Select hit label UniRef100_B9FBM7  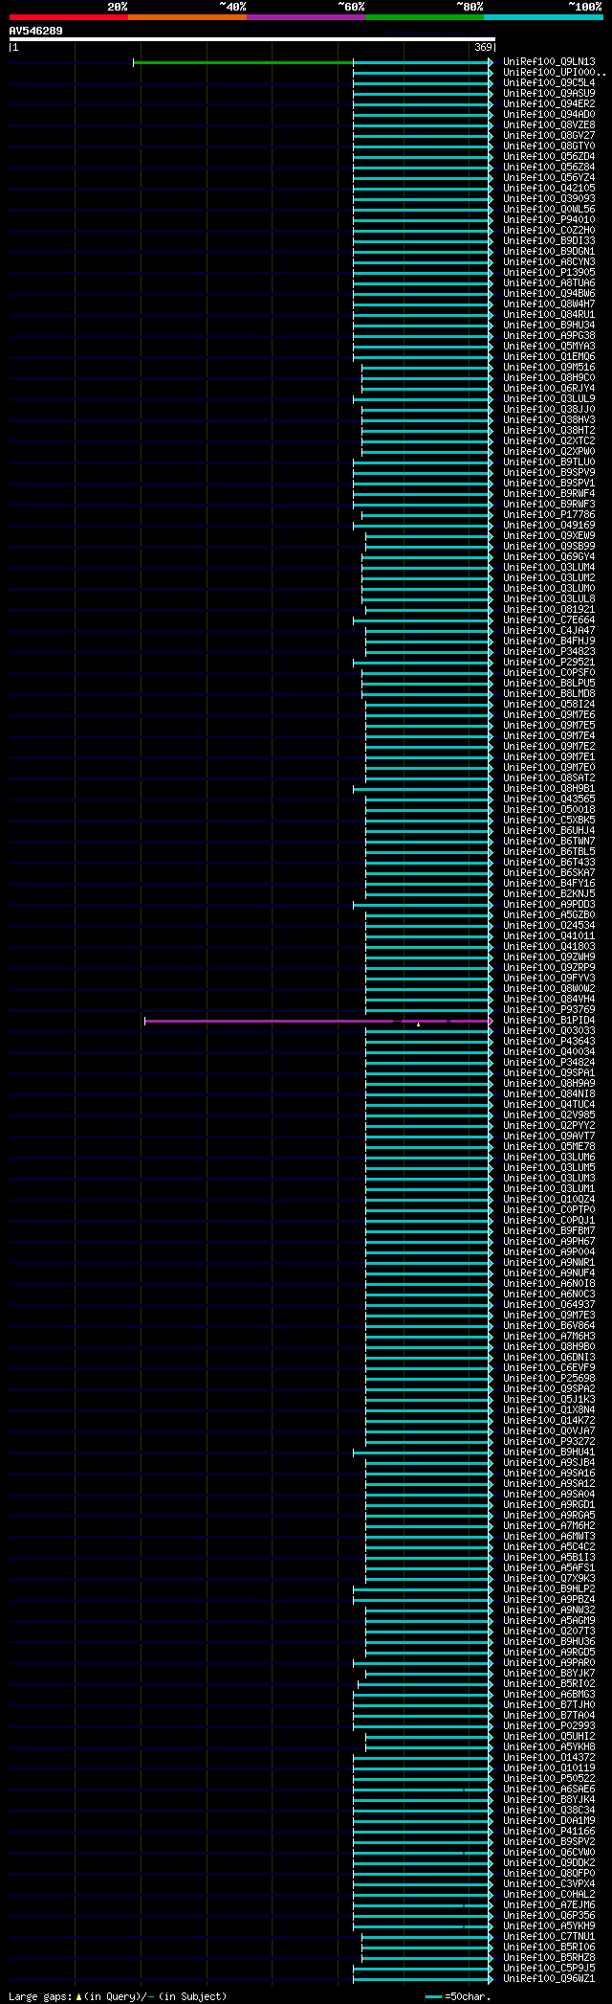click(x=549, y=1231)
